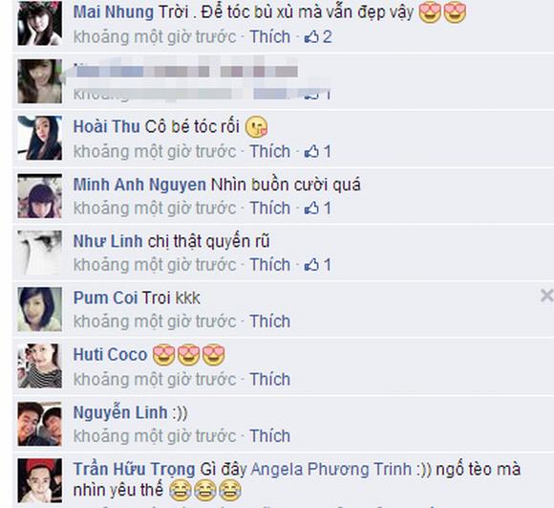Image resolution: width=554 pixels, height=508 pixels.
Task: Open Huti Coco's profile name link
Action: coord(110,355)
